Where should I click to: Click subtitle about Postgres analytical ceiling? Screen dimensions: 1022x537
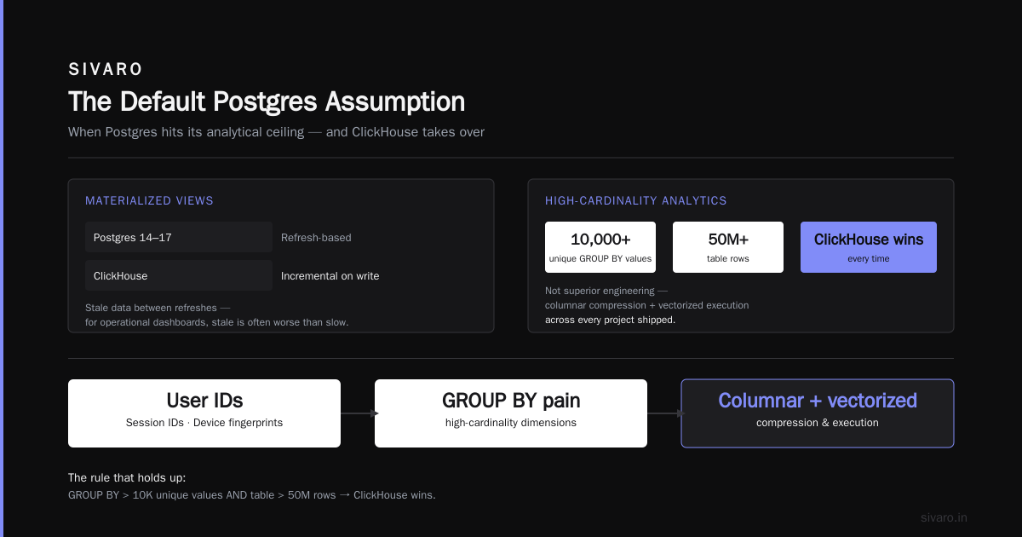[x=276, y=132]
